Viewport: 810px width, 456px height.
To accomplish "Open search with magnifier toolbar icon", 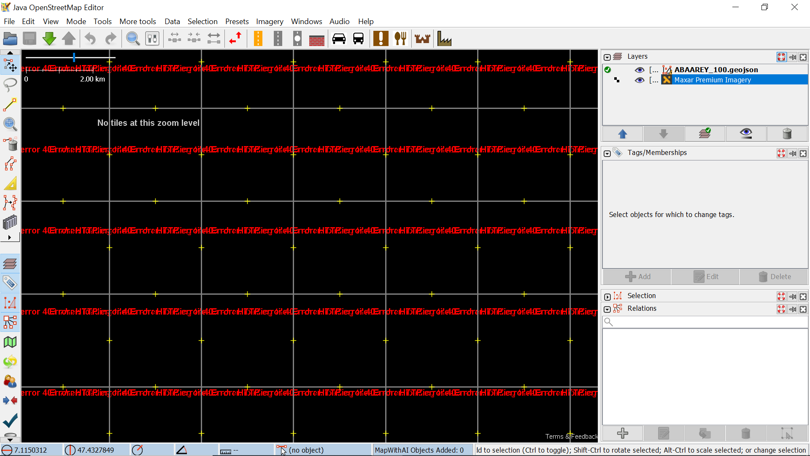I will coord(133,39).
